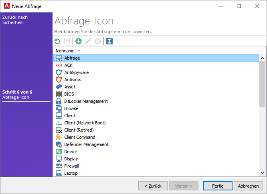Select the Client Command puzzle icon

point(79,137)
